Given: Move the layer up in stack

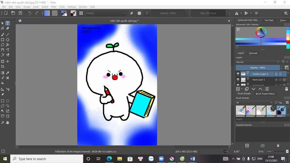Looking at the screenshot, I should (x=260, y=89).
